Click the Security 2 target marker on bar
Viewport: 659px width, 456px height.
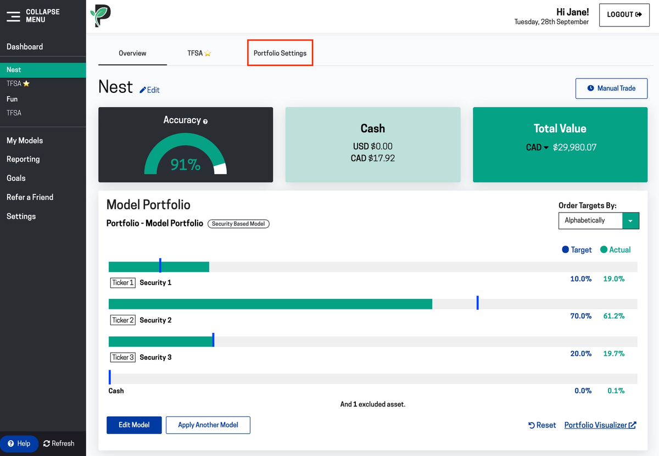(478, 303)
